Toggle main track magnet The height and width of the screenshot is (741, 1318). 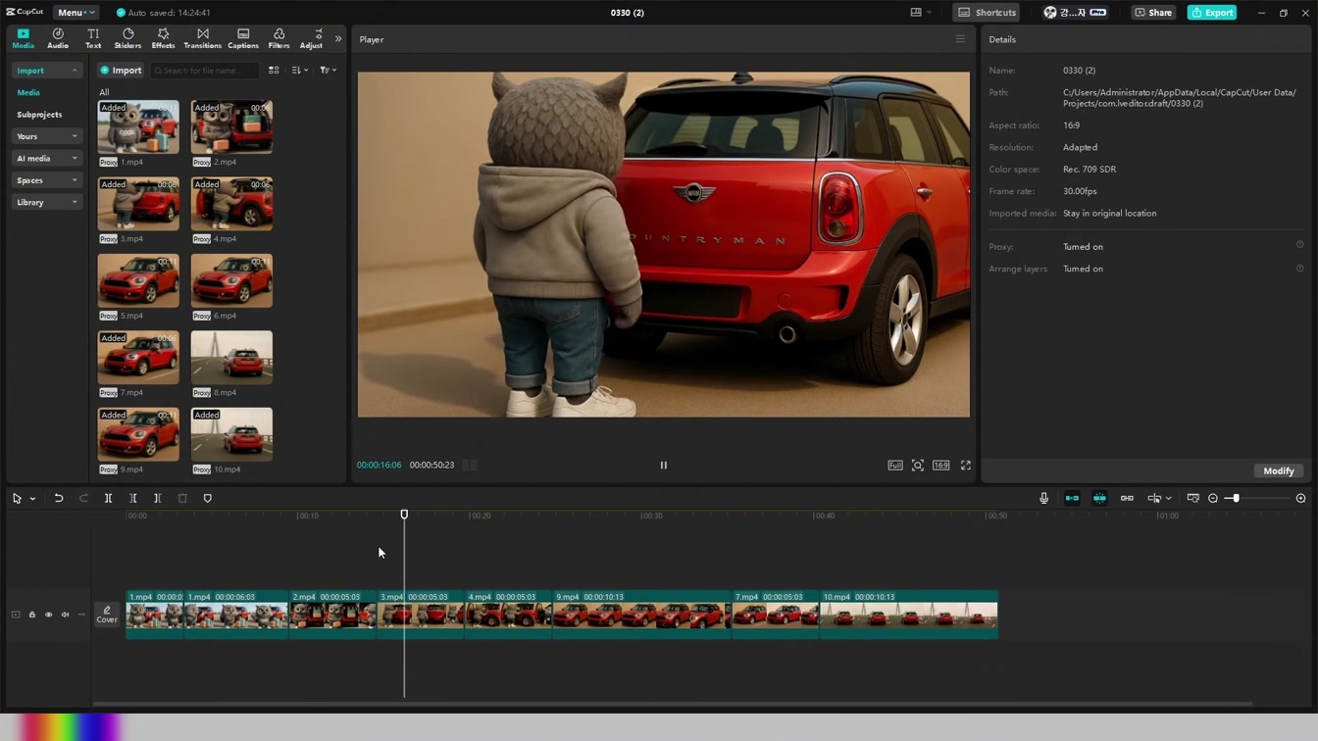point(1072,499)
